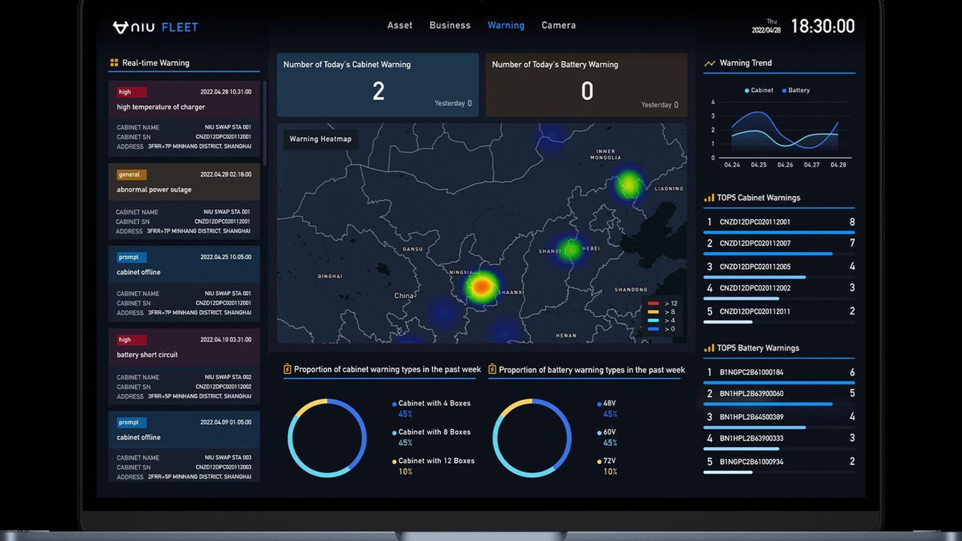Image resolution: width=962 pixels, height=541 pixels.
Task: Toggle the 72V legend entry
Action: 608,461
